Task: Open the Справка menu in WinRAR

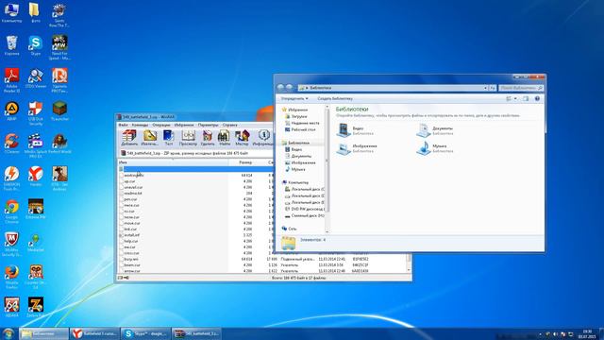Action: [x=230, y=125]
